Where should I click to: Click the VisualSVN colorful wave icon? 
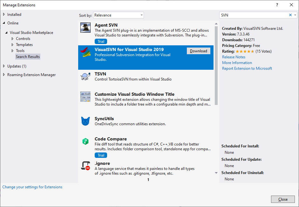(85, 52)
